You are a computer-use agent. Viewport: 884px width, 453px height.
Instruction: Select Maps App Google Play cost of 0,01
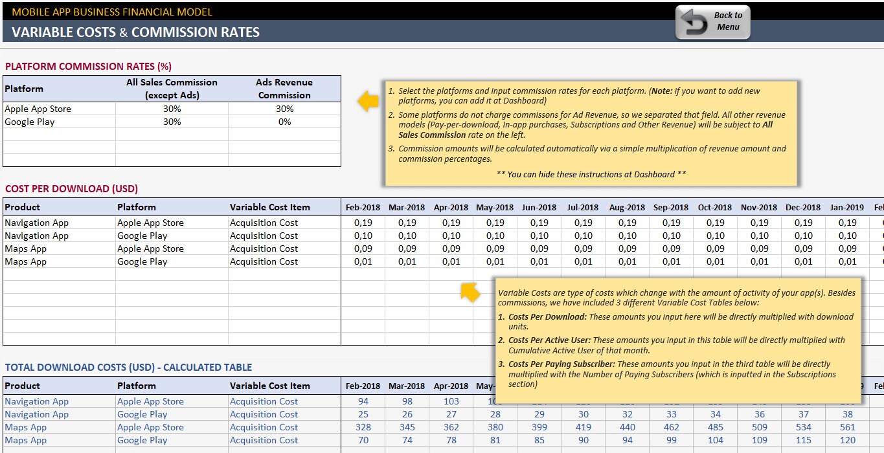363,261
